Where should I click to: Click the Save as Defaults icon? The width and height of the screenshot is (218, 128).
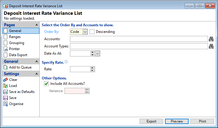[5, 92]
